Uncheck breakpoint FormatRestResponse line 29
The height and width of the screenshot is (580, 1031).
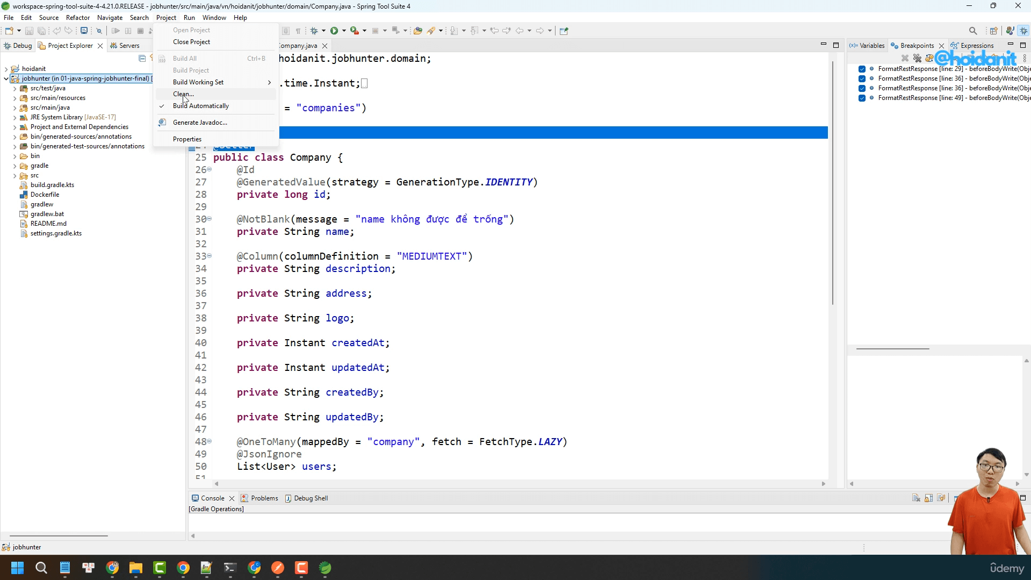tap(862, 69)
